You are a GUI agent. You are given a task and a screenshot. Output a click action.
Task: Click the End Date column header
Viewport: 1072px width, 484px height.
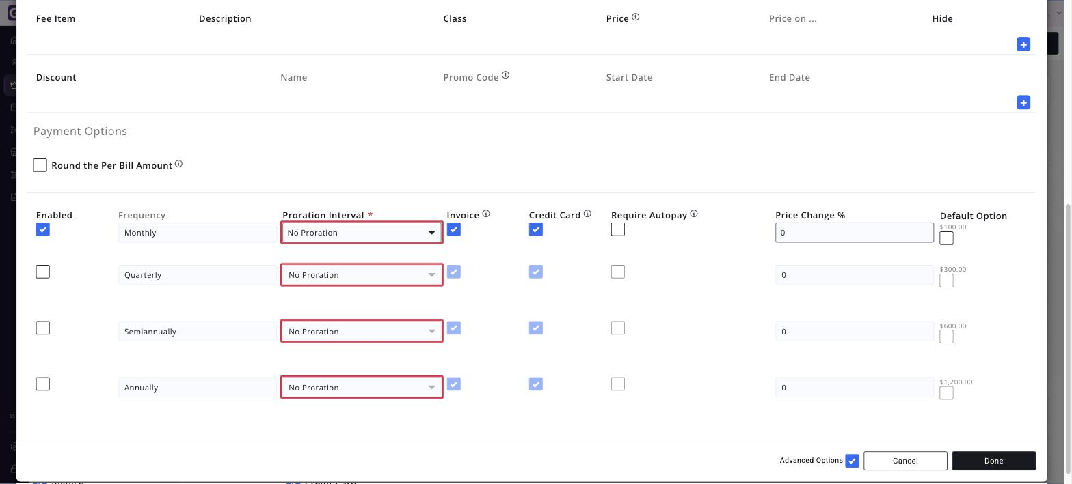tap(789, 77)
